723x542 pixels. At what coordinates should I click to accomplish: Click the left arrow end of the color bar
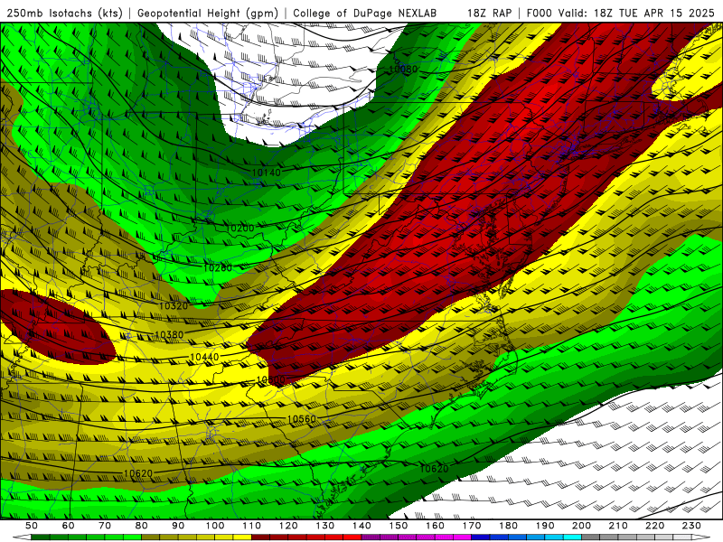[x=22, y=537]
